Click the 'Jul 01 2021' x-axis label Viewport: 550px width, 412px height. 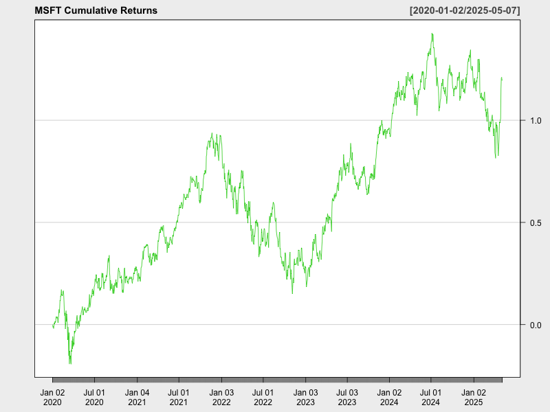click(179, 398)
